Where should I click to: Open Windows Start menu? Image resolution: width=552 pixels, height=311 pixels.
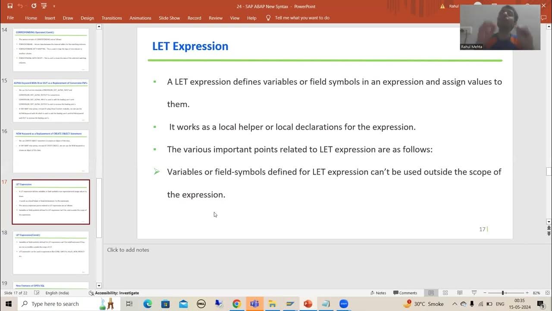coord(8,304)
